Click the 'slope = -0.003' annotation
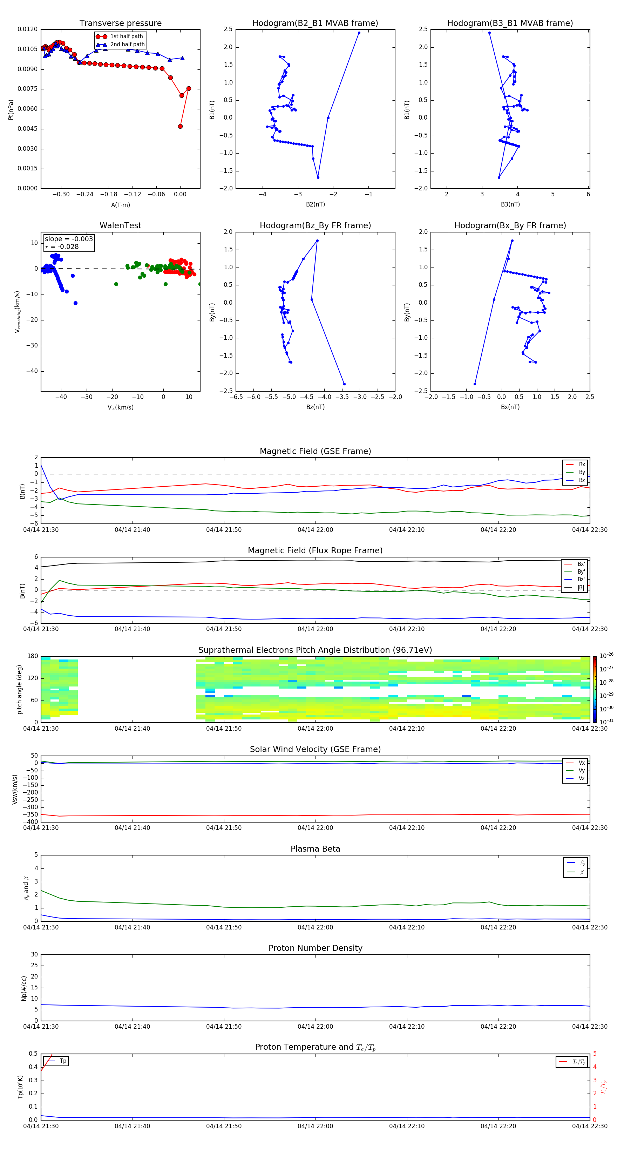Image resolution: width=631 pixels, height=1157 pixels. click(x=69, y=239)
